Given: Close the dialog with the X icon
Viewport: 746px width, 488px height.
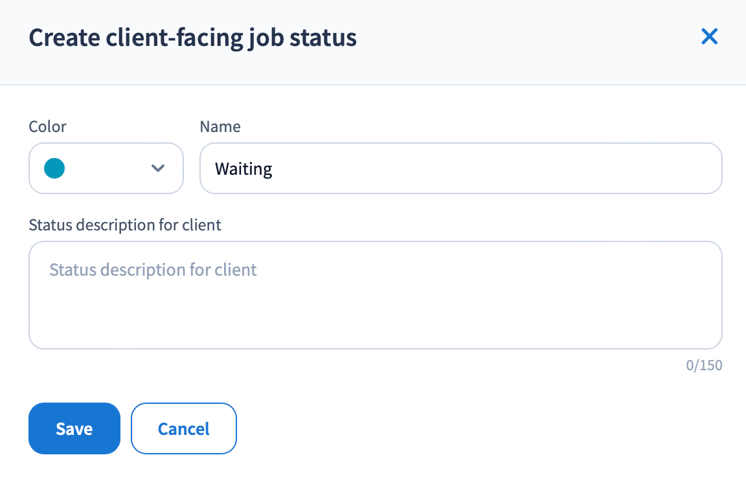Looking at the screenshot, I should pos(710,37).
